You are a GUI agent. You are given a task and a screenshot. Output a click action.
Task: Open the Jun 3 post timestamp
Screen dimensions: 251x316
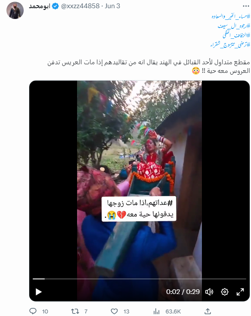point(112,6)
